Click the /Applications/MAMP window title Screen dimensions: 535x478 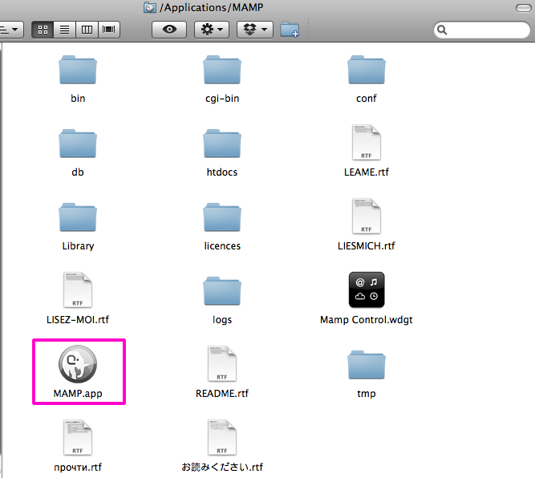point(211,7)
